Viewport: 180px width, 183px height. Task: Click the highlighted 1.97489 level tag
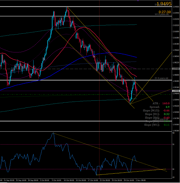coord(176,69)
